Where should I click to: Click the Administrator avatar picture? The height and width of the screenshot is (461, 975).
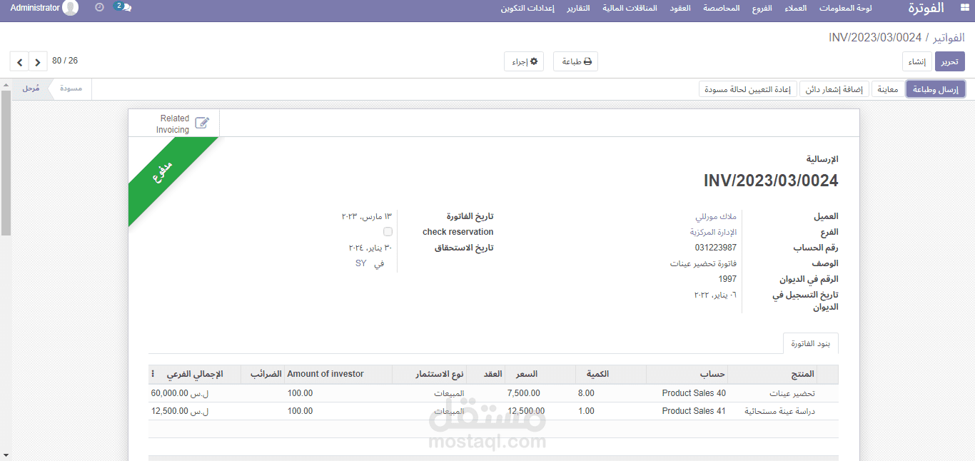[x=69, y=9]
